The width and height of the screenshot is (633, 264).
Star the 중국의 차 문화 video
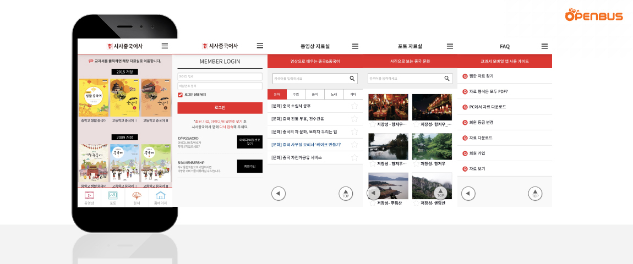point(354,131)
